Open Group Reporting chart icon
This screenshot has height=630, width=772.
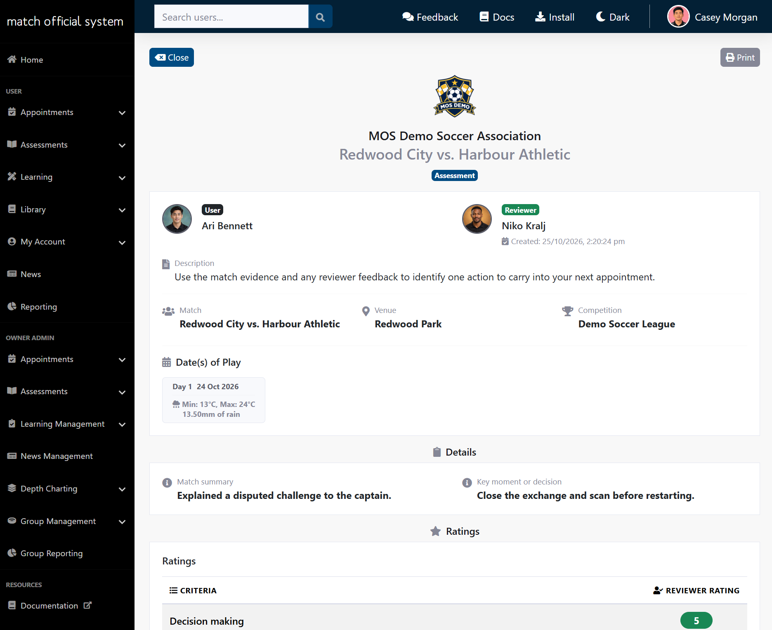tap(12, 553)
